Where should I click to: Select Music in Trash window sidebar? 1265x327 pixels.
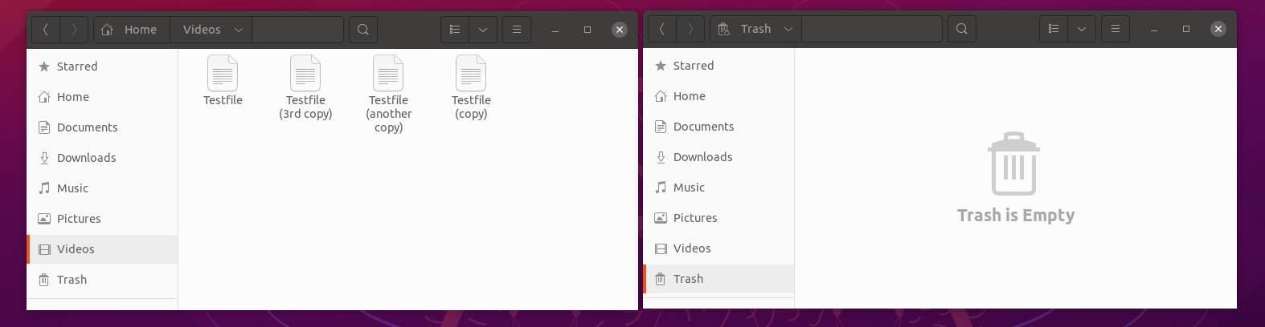click(718, 188)
